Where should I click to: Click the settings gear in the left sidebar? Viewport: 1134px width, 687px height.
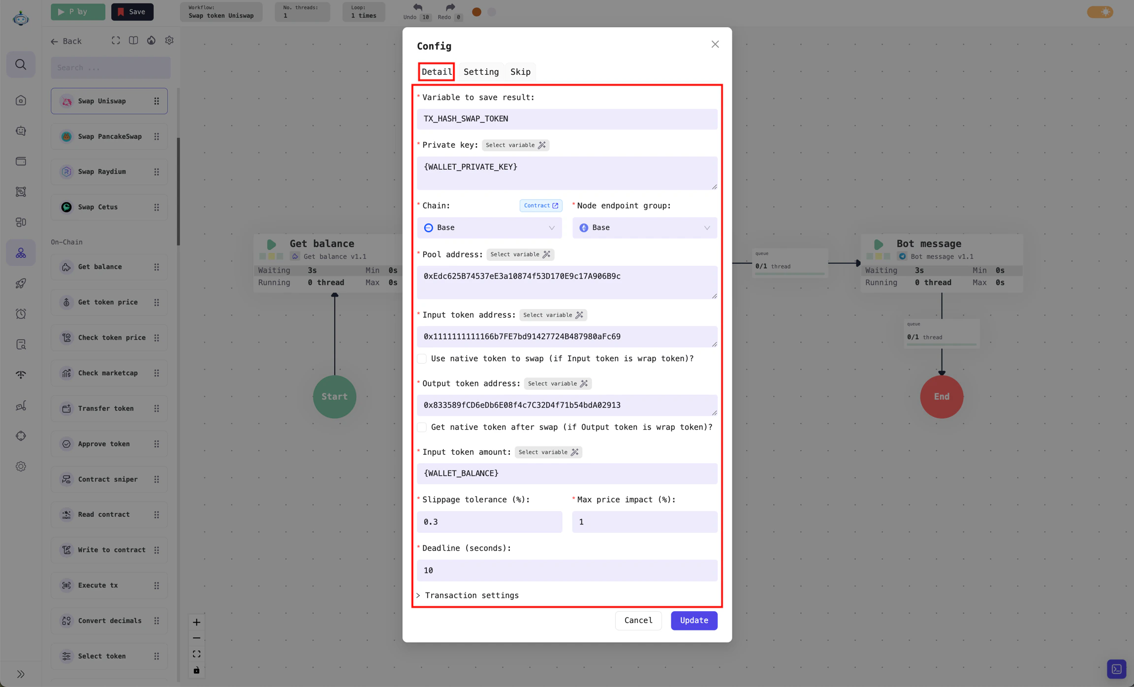pyautogui.click(x=21, y=467)
